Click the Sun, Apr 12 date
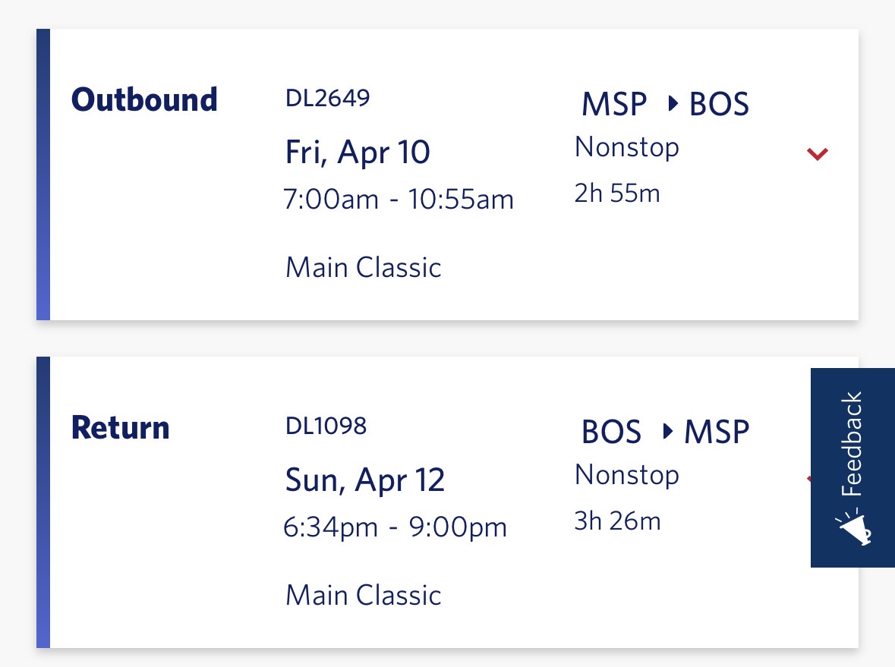Viewport: 895px width, 667px height. click(364, 480)
